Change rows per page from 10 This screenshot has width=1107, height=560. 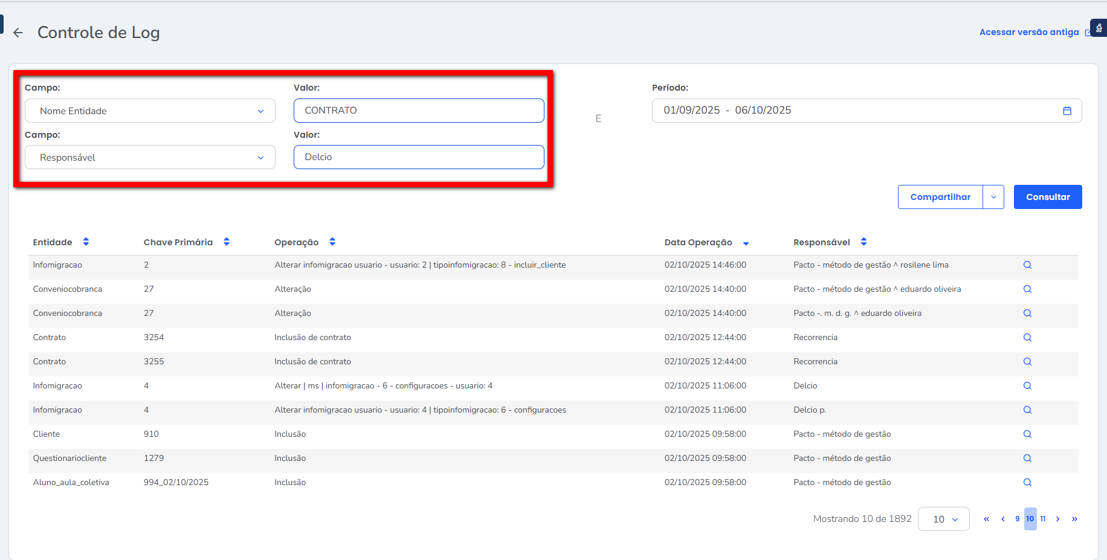pos(943,519)
